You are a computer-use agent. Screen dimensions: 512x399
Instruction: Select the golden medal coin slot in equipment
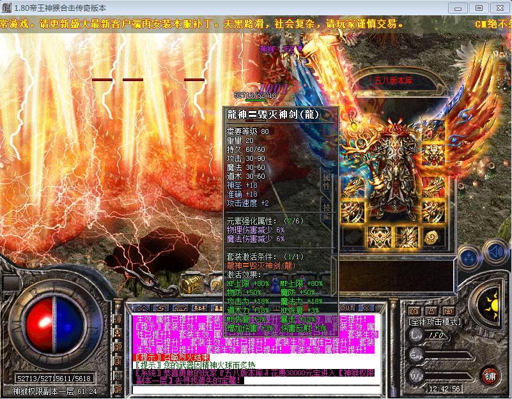tap(433, 237)
